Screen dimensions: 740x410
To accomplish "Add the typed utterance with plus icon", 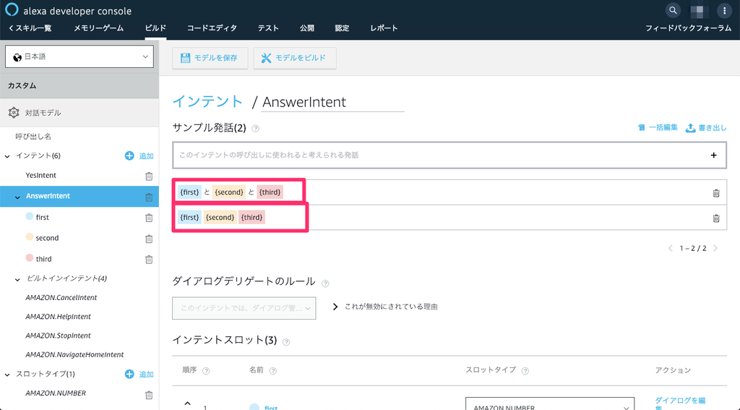I will point(713,155).
